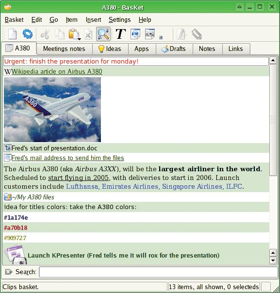Image resolution: width=280 pixels, height=293 pixels.
Task: Open basket properties gear icon
Action: (x=28, y=34)
